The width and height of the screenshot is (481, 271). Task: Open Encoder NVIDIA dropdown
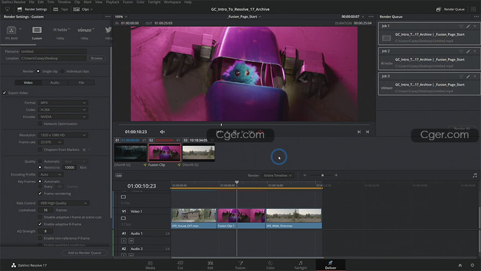click(x=63, y=117)
